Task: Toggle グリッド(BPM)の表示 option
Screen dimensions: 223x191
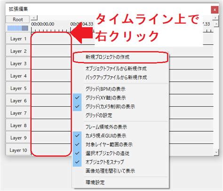Action: 120,89
